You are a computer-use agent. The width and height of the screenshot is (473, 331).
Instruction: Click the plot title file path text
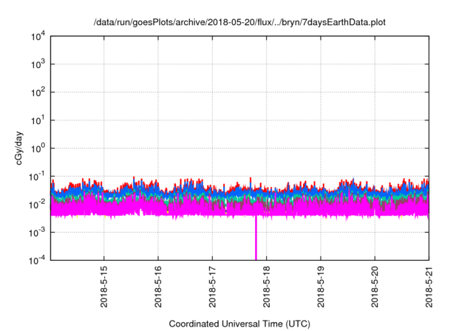point(239,22)
